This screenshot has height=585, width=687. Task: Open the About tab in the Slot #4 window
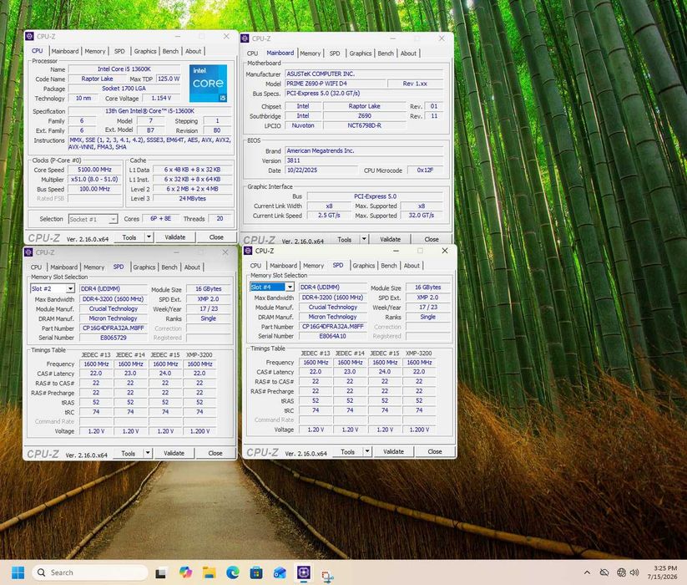pos(412,265)
